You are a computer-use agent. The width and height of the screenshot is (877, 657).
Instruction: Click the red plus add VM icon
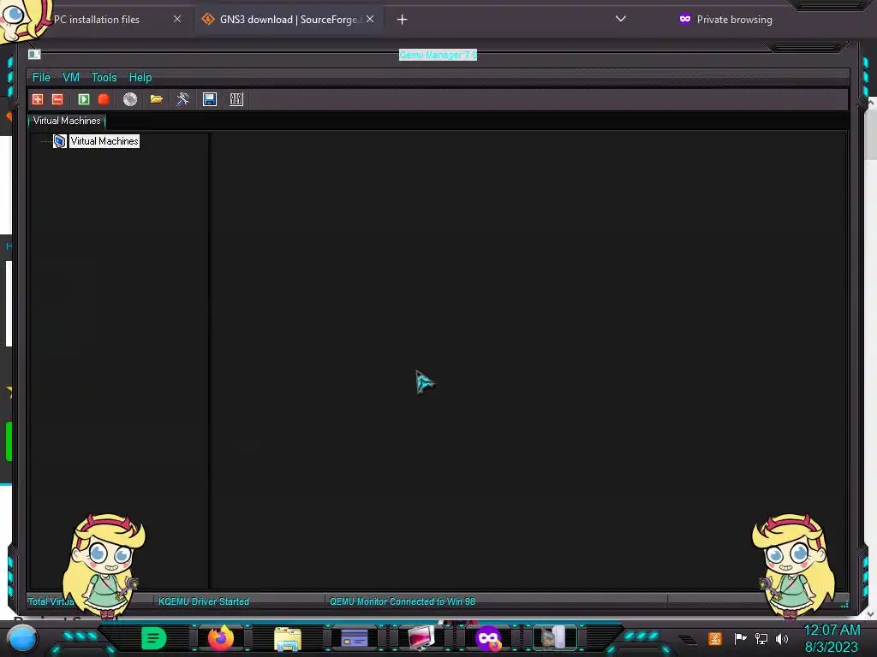tap(38, 99)
